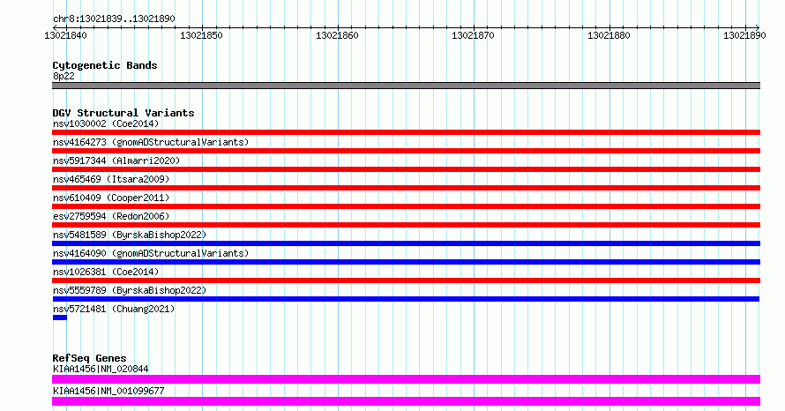The width and height of the screenshot is (785, 411).
Task: Click the nsv465469 (Itsara2009) variant label
Action: pos(111,179)
